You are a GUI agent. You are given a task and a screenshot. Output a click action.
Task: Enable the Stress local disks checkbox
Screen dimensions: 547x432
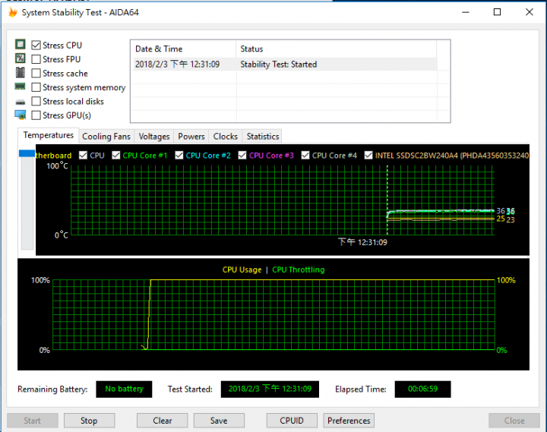tap(36, 101)
